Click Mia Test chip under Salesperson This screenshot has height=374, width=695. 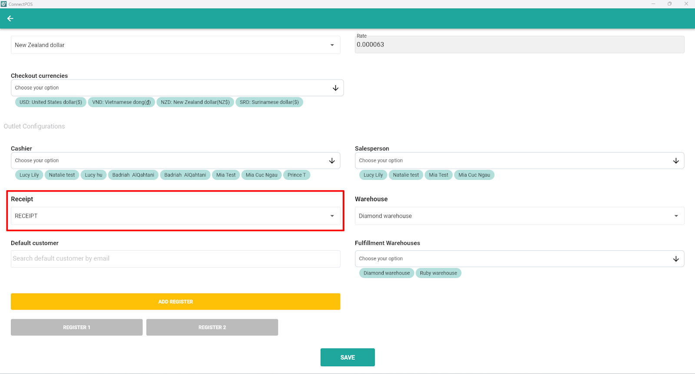point(439,175)
